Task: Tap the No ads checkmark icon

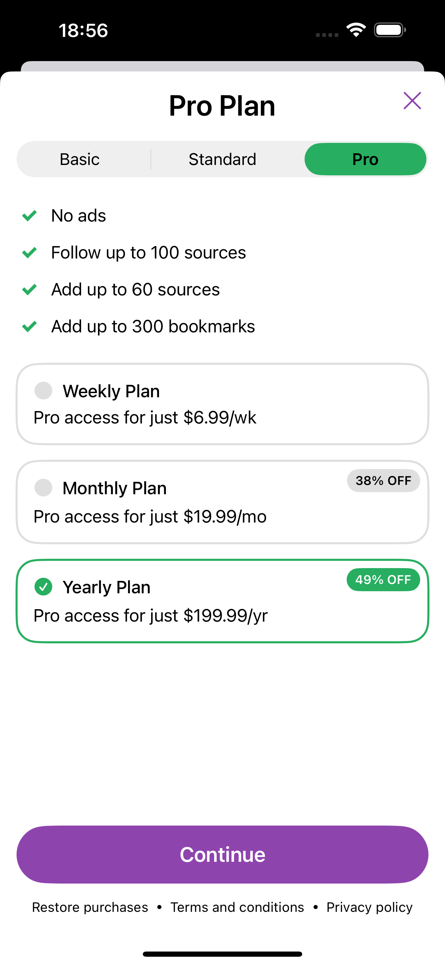Action: pos(29,215)
